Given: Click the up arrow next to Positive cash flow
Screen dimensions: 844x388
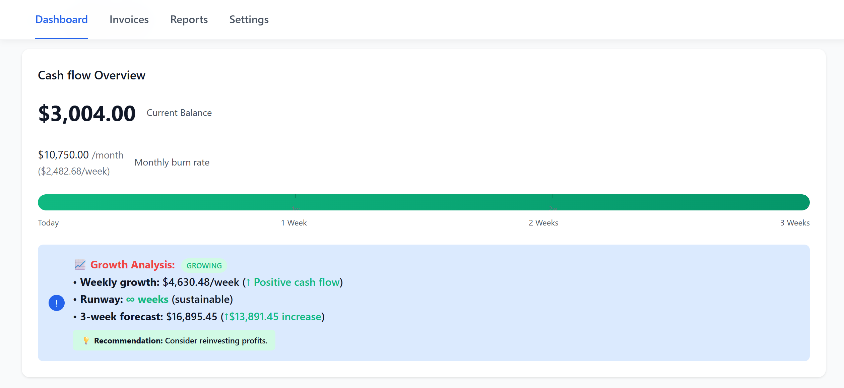Looking at the screenshot, I should pos(248,282).
